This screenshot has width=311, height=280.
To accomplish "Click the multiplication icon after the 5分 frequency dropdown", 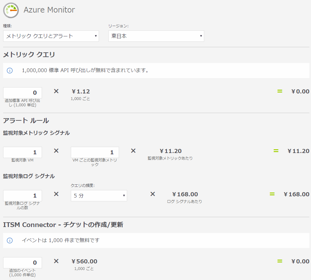I will [x=152, y=194].
